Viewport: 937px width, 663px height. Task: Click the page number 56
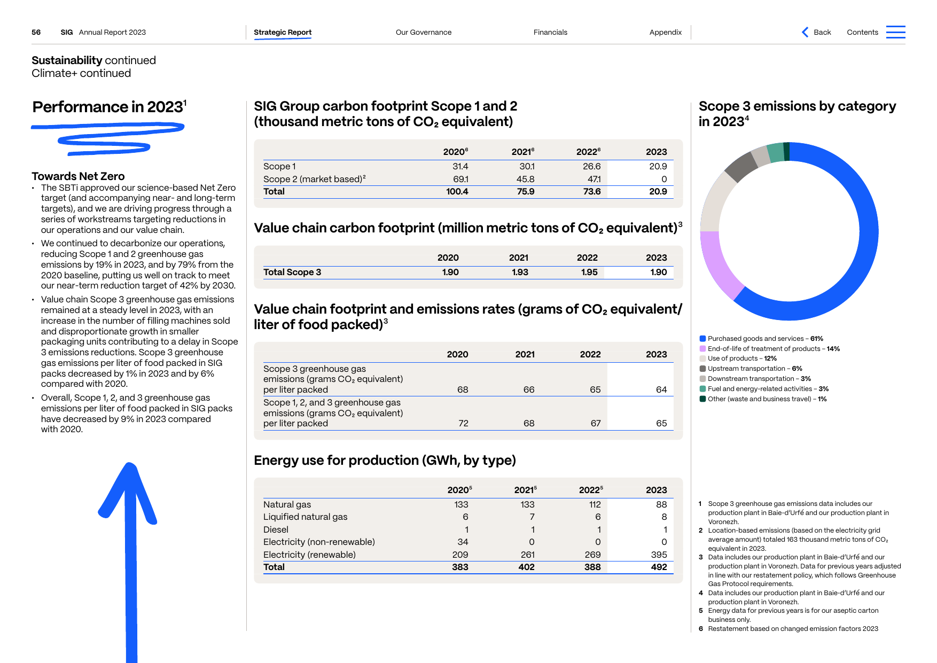click(36, 32)
